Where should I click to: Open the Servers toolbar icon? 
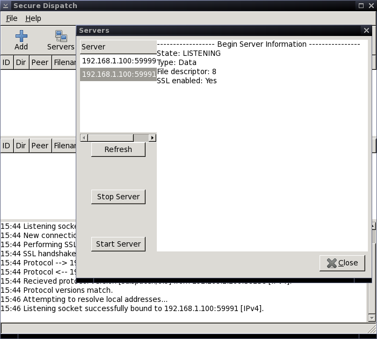(x=61, y=37)
